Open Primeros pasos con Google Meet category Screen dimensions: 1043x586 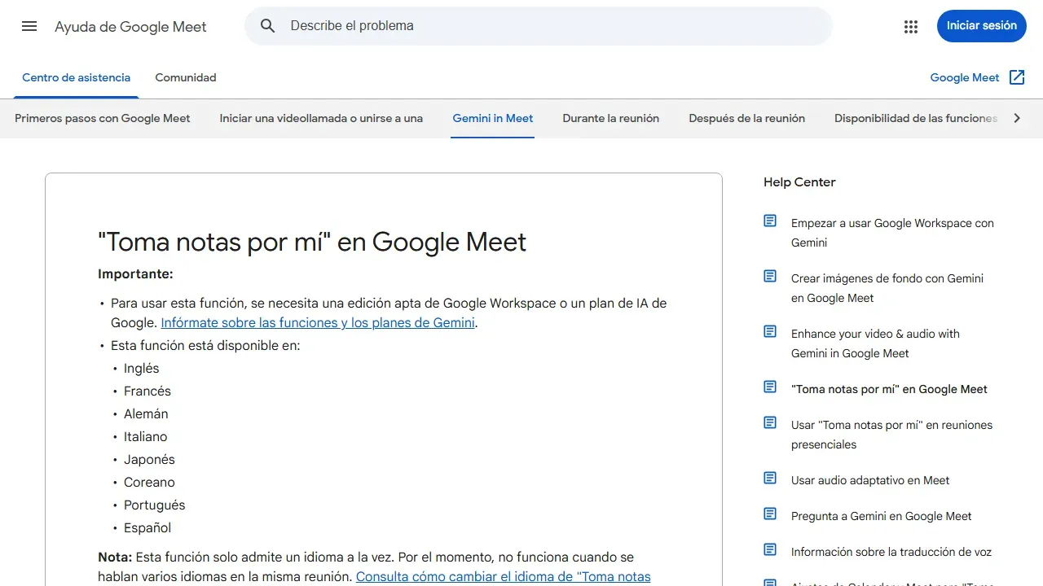pyautogui.click(x=103, y=118)
